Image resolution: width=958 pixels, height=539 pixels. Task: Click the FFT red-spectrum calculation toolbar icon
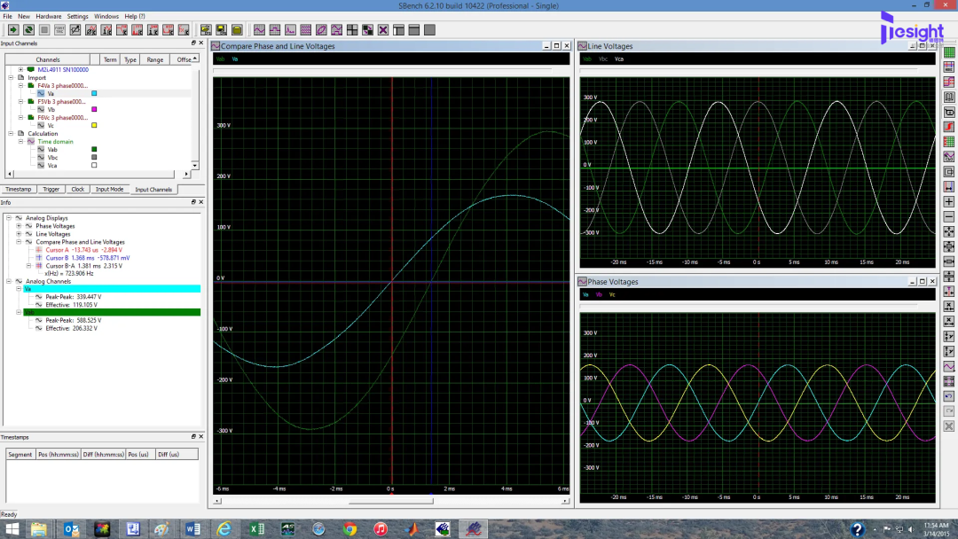pyautogui.click(x=137, y=30)
